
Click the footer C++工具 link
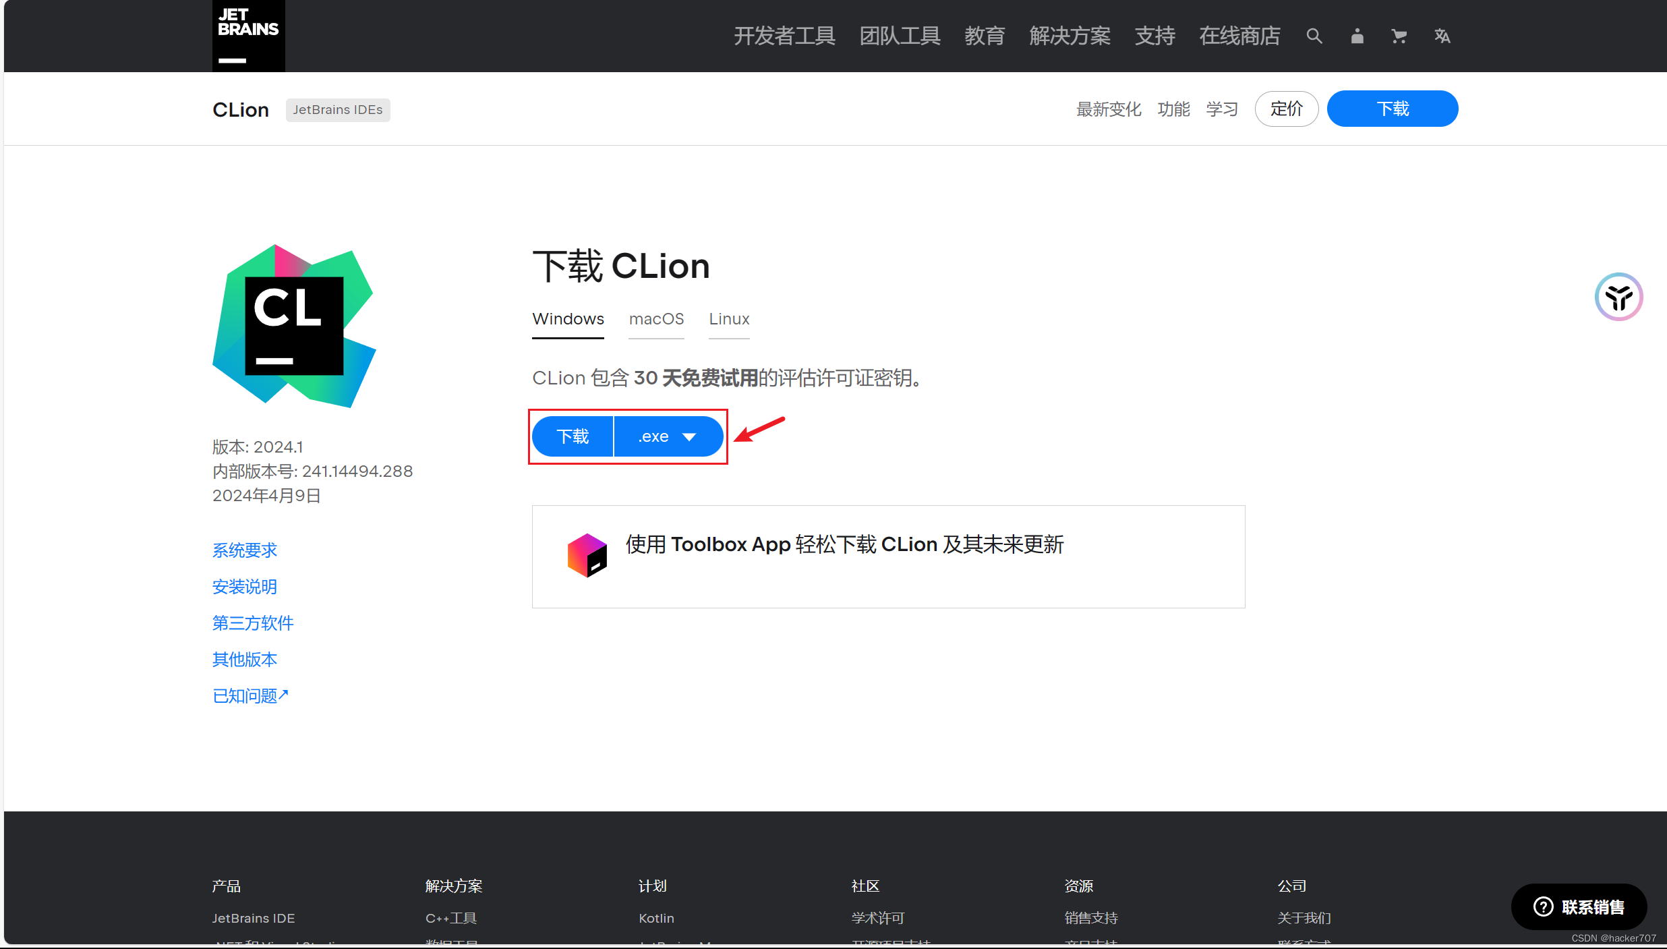[x=451, y=918]
